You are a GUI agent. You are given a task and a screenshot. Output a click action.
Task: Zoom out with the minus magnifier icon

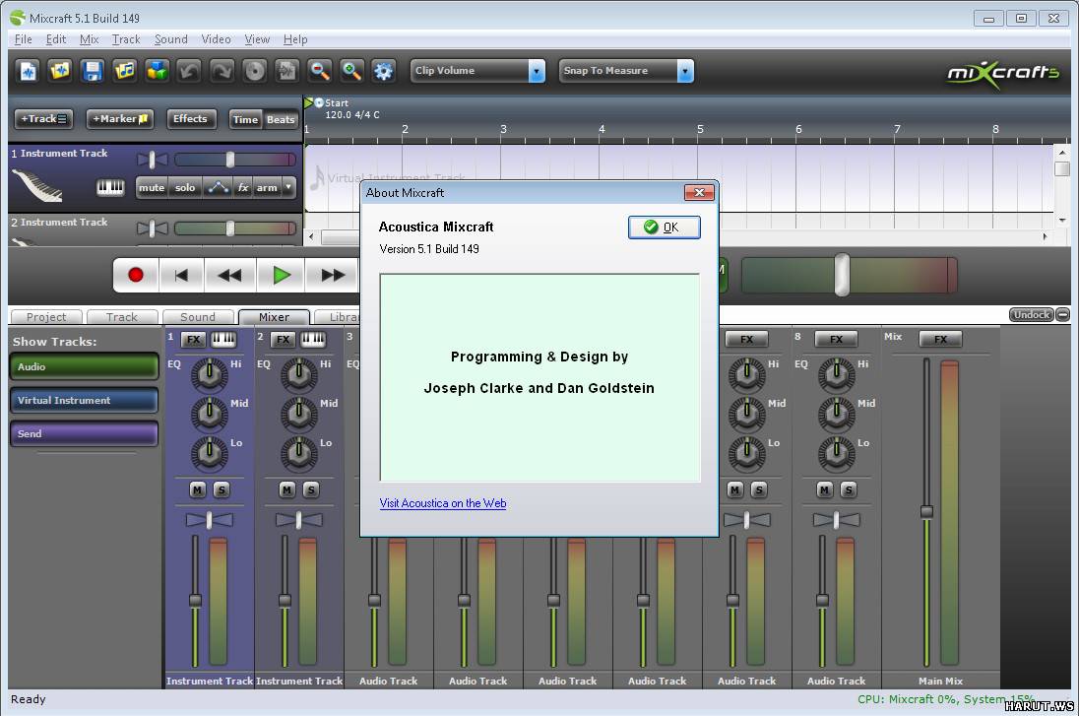click(319, 71)
